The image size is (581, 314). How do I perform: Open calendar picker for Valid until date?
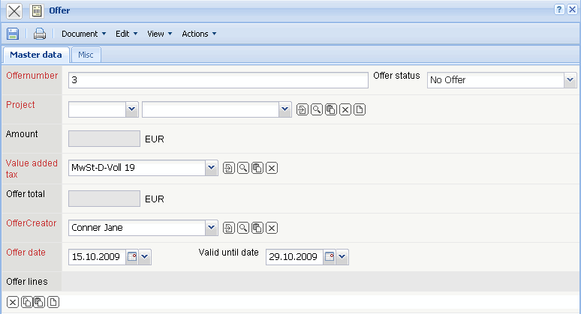pyautogui.click(x=329, y=257)
